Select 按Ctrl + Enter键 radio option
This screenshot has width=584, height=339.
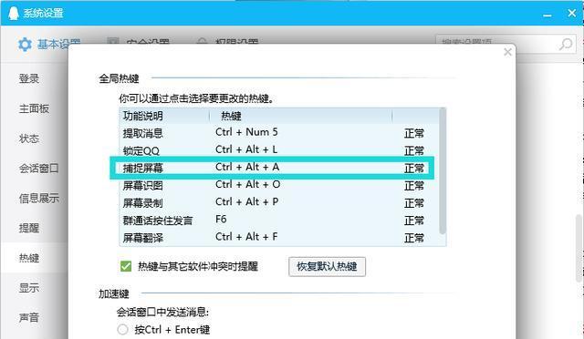pos(122,329)
